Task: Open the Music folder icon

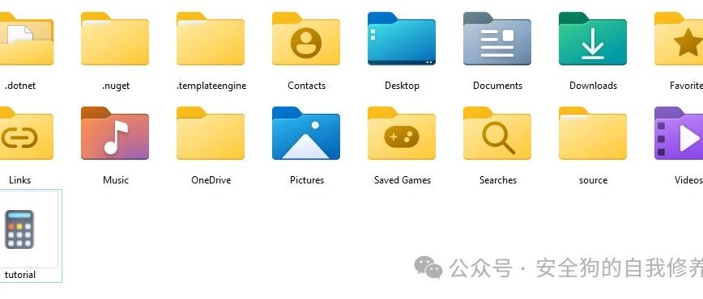Action: [x=115, y=133]
